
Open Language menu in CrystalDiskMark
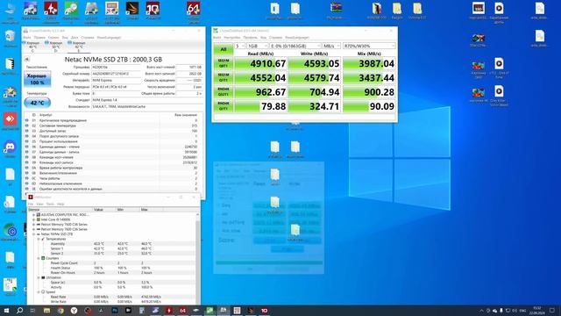click(x=297, y=37)
